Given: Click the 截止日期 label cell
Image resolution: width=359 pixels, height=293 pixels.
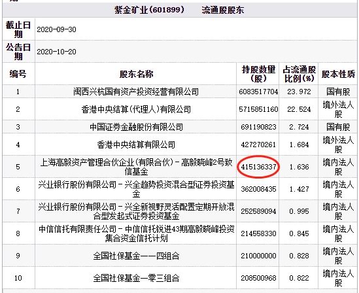Looking at the screenshot, I should pyautogui.click(x=18, y=29).
